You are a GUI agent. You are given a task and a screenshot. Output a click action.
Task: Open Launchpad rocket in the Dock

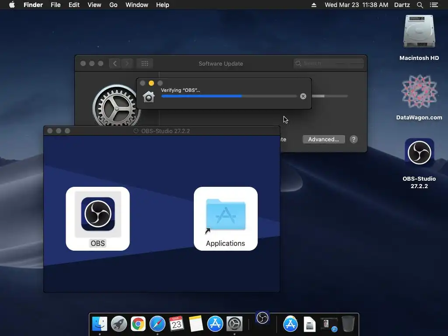119,324
